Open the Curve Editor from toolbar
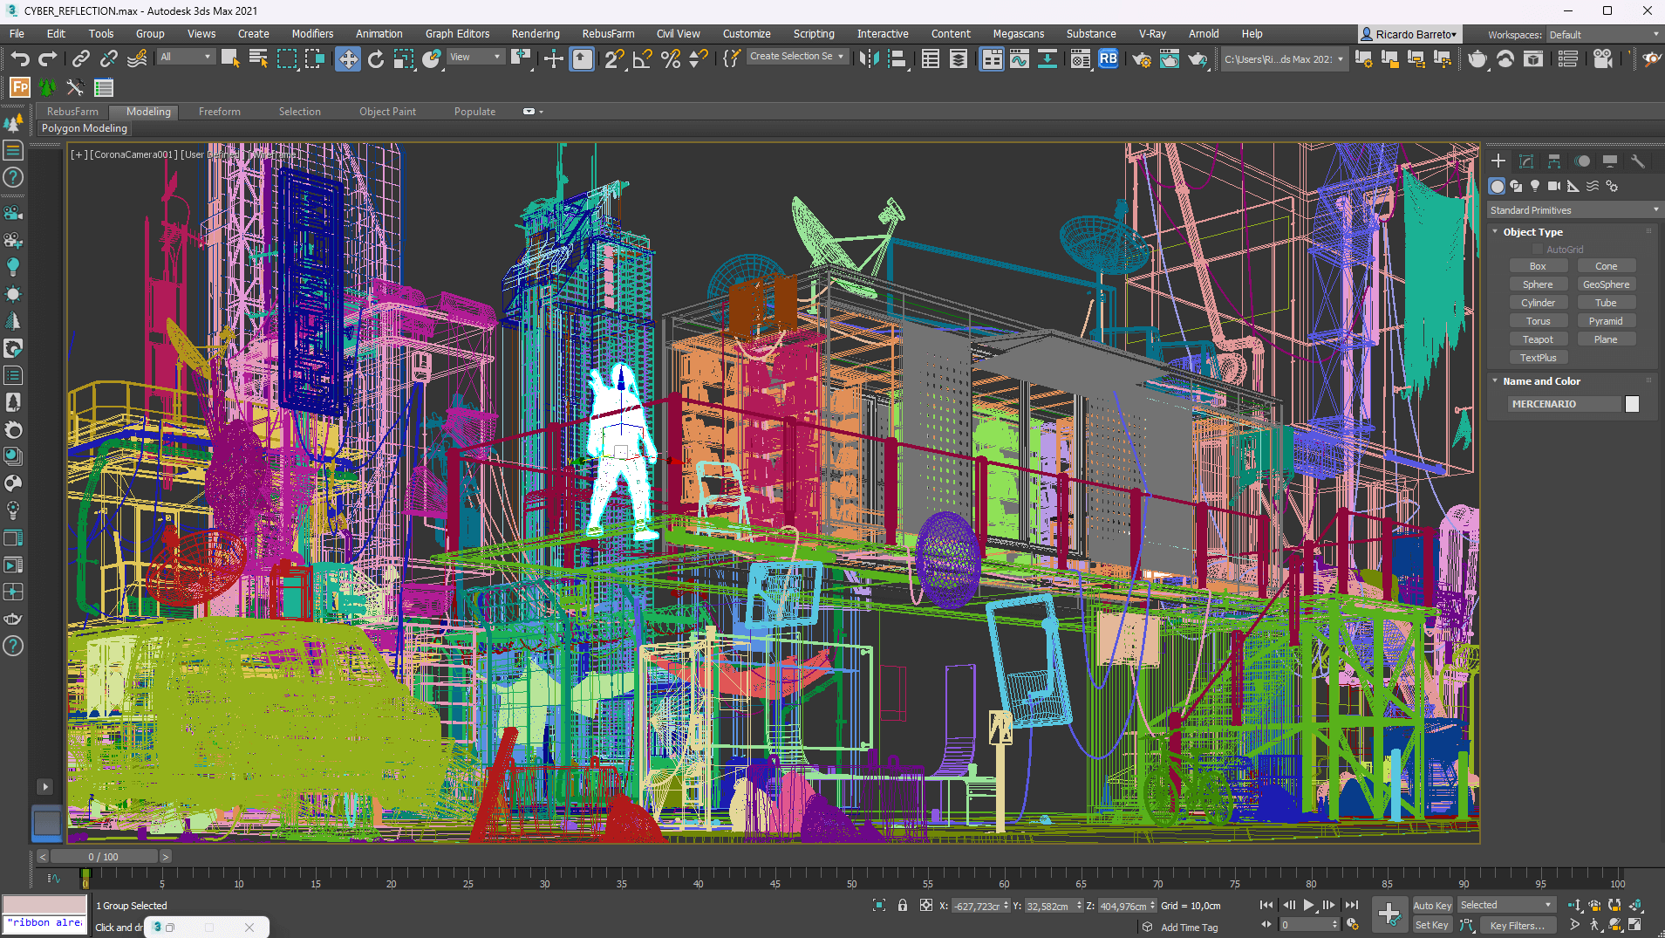 point(1020,58)
